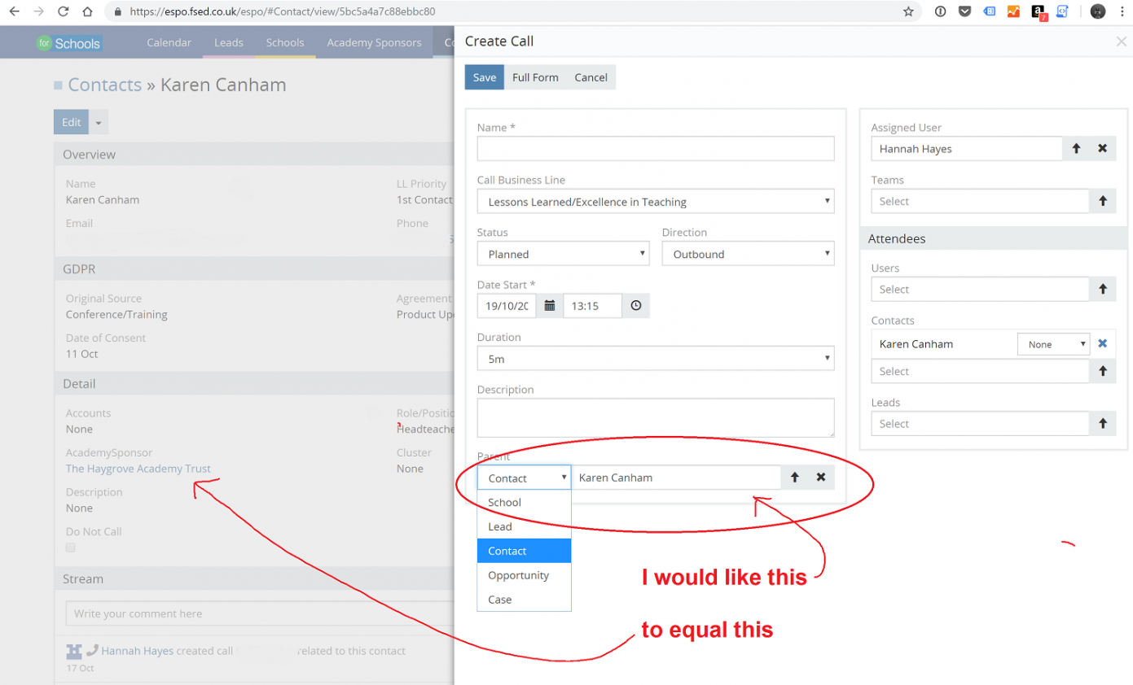Open Call Business Line dropdown
1133x685 pixels.
656,202
